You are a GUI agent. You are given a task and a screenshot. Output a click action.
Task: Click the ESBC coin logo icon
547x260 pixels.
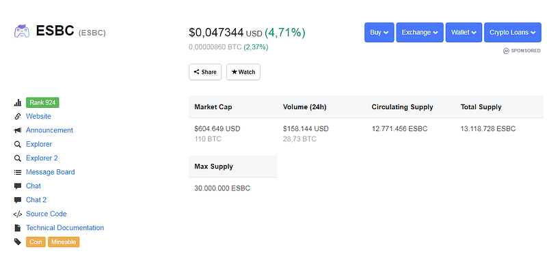click(22, 31)
